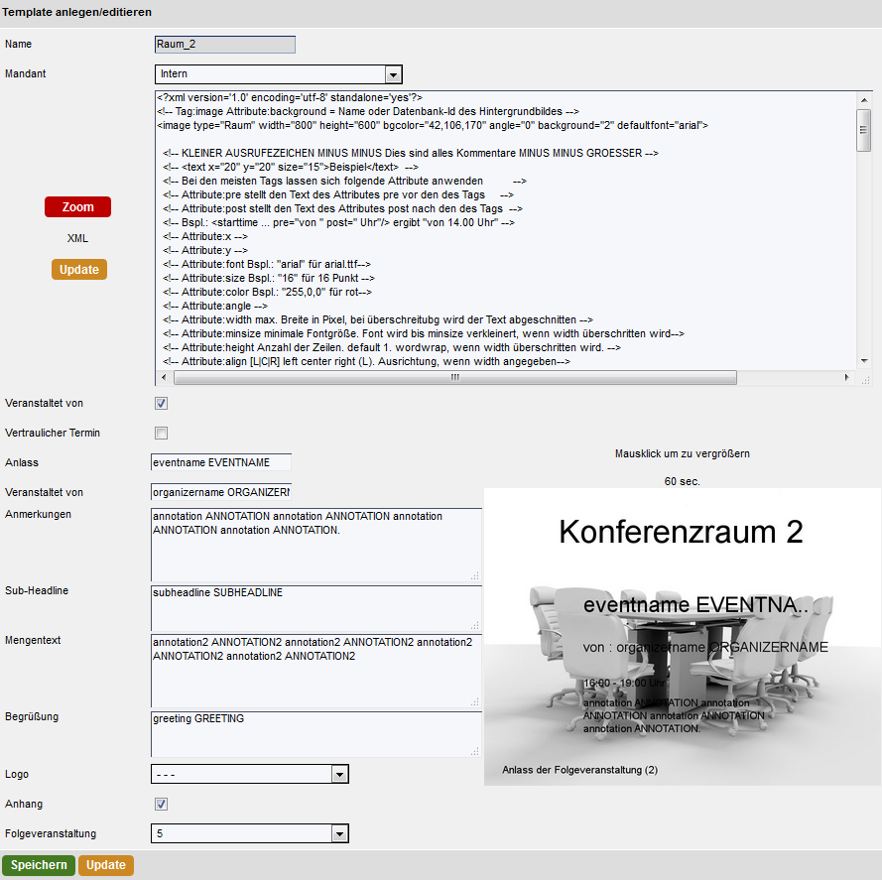Click the XML editor horizontal scrollbar thumb
The height and width of the screenshot is (880, 882).
pos(455,378)
